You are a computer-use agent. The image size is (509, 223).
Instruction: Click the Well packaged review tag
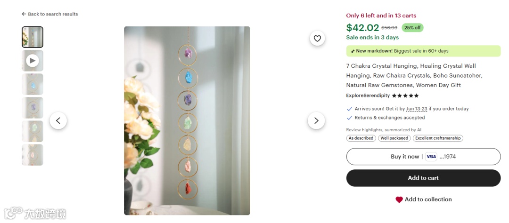(394, 138)
